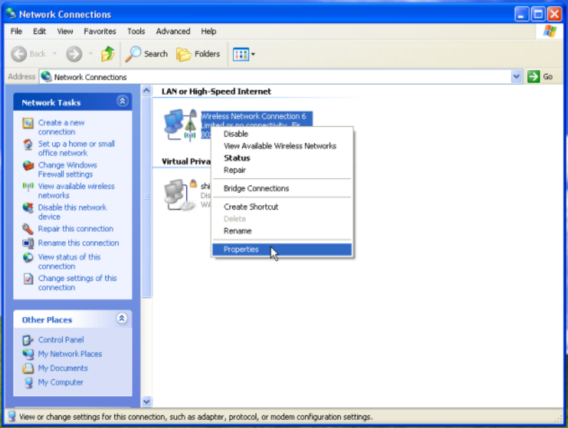Click the Back arrow toolbar icon
This screenshot has width=568, height=428.
[18, 54]
